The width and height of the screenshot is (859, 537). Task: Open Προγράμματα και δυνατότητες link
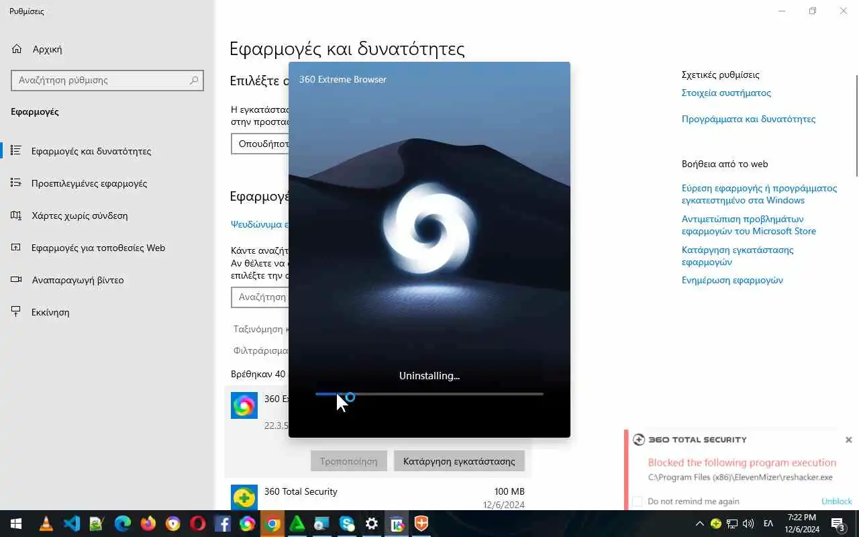(748, 119)
